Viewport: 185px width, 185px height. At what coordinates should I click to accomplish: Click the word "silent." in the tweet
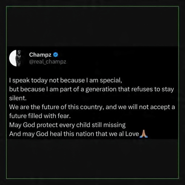16,99
